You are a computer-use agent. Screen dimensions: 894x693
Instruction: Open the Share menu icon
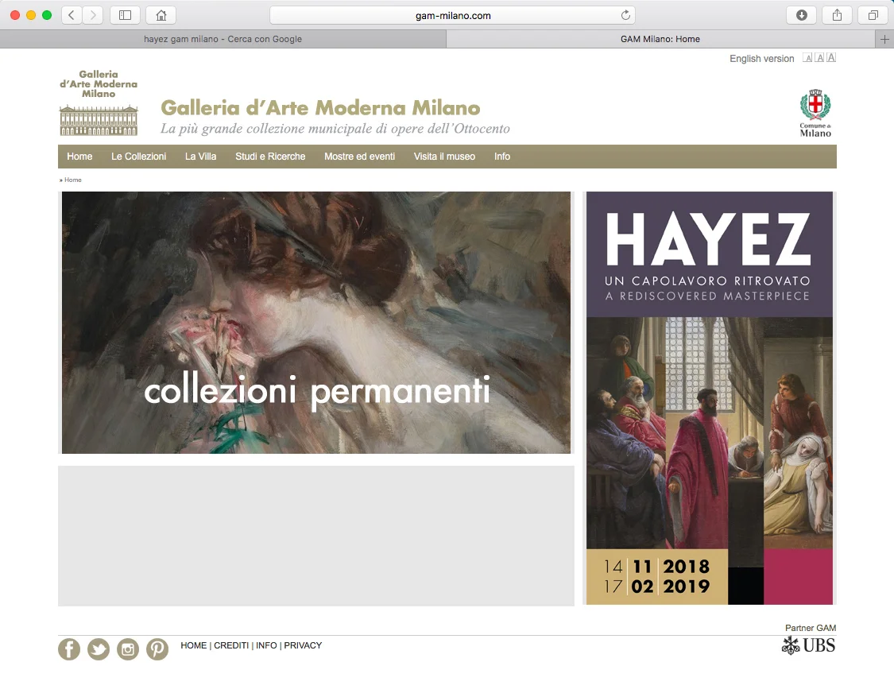coord(837,15)
